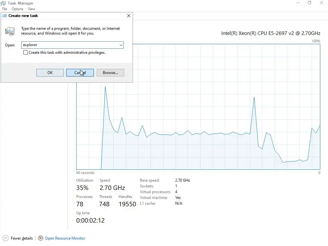Click the Task Manager title bar icon
This screenshot has width=328, height=246.
3,3
